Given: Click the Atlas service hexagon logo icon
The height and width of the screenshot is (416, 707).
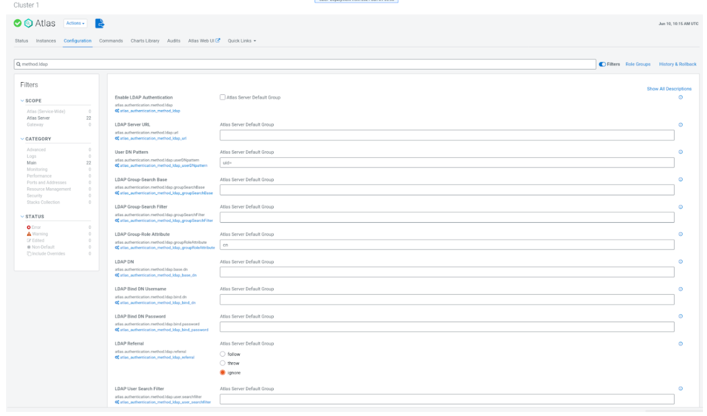Looking at the screenshot, I should click(x=28, y=23).
